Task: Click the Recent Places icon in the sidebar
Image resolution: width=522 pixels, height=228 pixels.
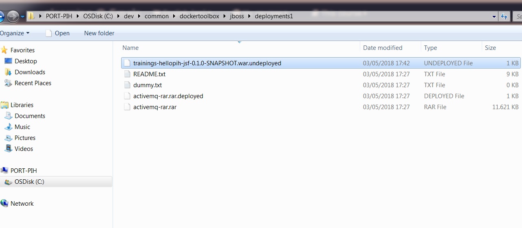Action: pyautogui.click(x=8, y=83)
